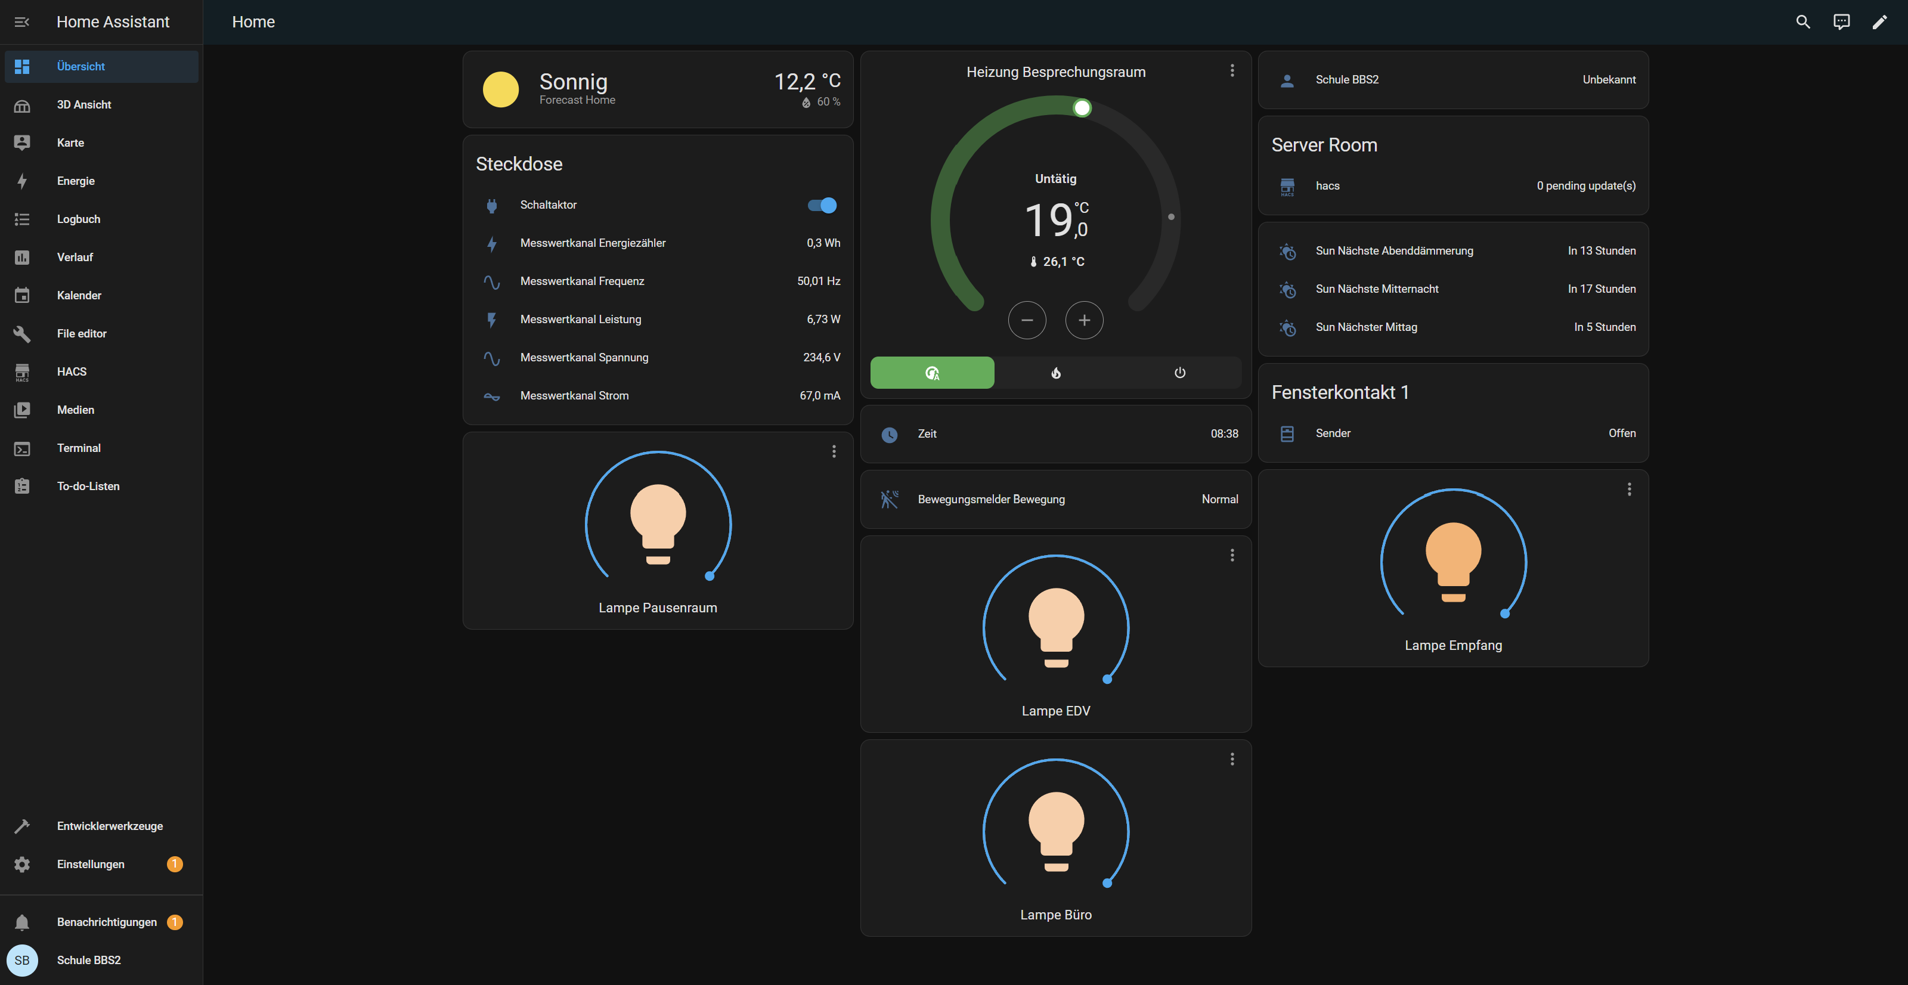The image size is (1908, 985).
Task: Set heating to heat mode flame icon
Action: tap(1055, 373)
